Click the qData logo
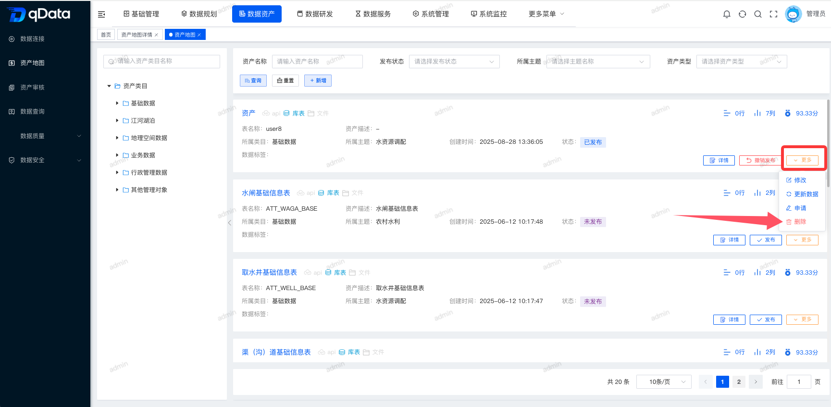Screen dimensions: 831x407 click(x=39, y=14)
